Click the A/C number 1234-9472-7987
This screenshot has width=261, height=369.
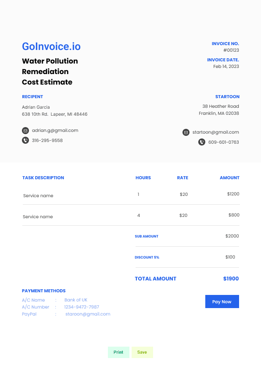tap(82, 307)
